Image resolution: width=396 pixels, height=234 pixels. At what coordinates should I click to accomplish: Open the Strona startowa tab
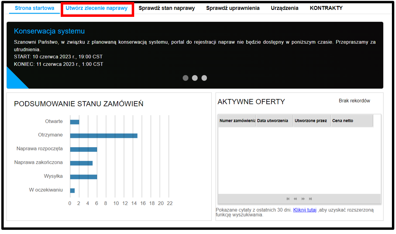(34, 8)
